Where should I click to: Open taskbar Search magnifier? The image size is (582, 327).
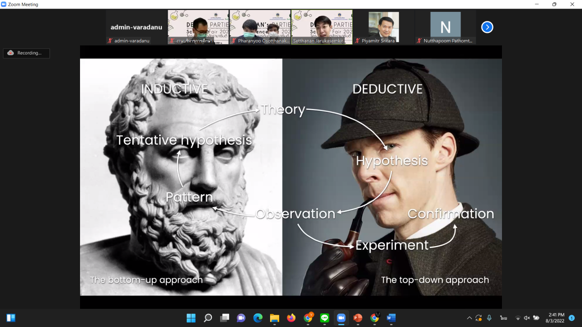pyautogui.click(x=208, y=318)
